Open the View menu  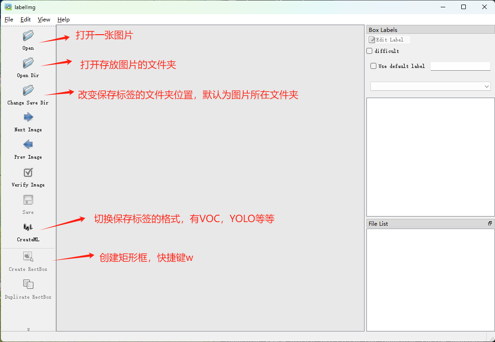pos(44,20)
